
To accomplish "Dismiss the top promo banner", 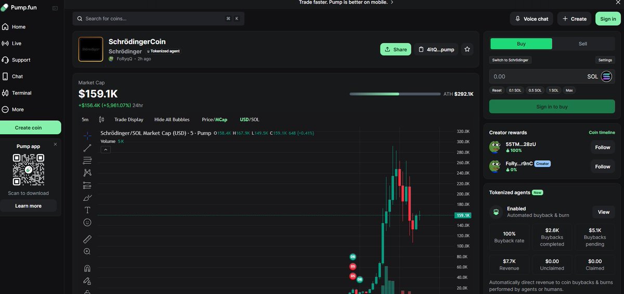I will pyautogui.click(x=617, y=3).
